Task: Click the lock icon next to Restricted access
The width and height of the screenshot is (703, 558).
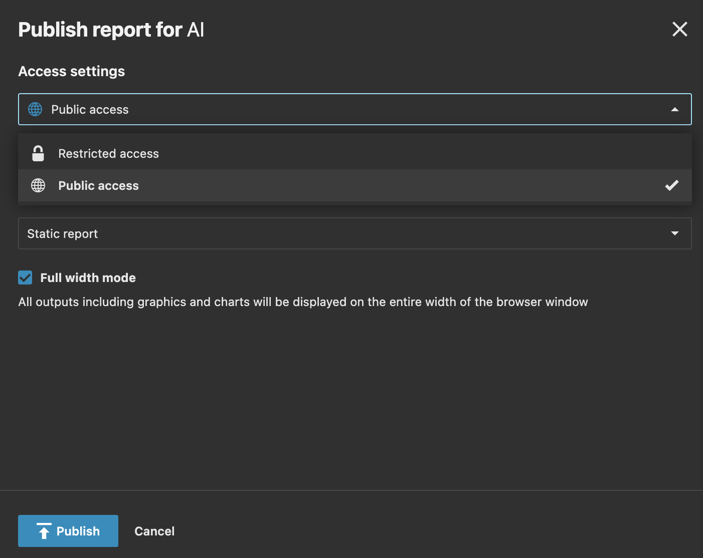Action: click(x=38, y=153)
